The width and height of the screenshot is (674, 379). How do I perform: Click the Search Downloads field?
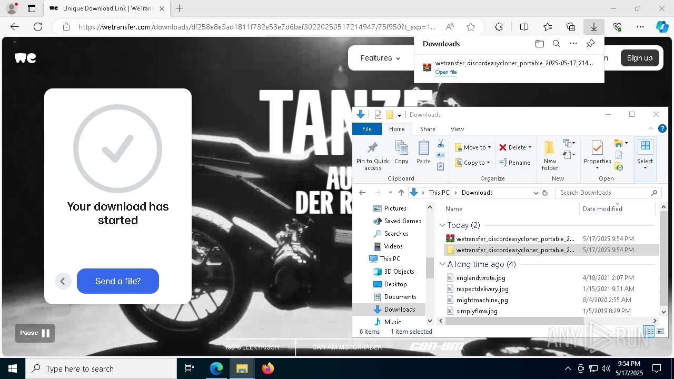click(608, 193)
